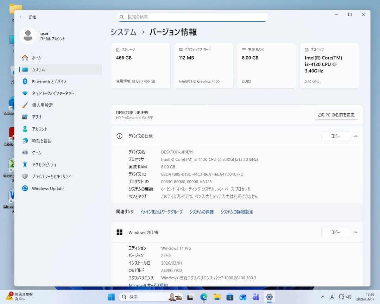The image size is (380, 304).
Task: Go back using the arrow in Settings
Action: coord(21,17)
